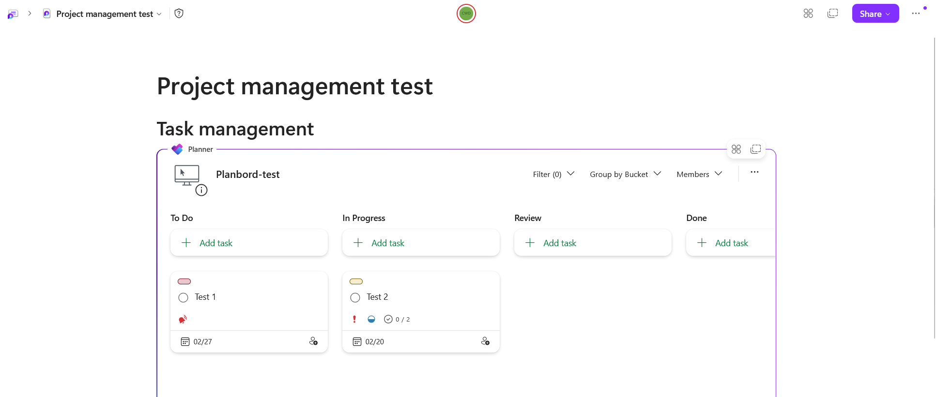Screen dimensions: 936x397
Task: Click the 02/27 due date on Test 1
Action: pos(202,342)
